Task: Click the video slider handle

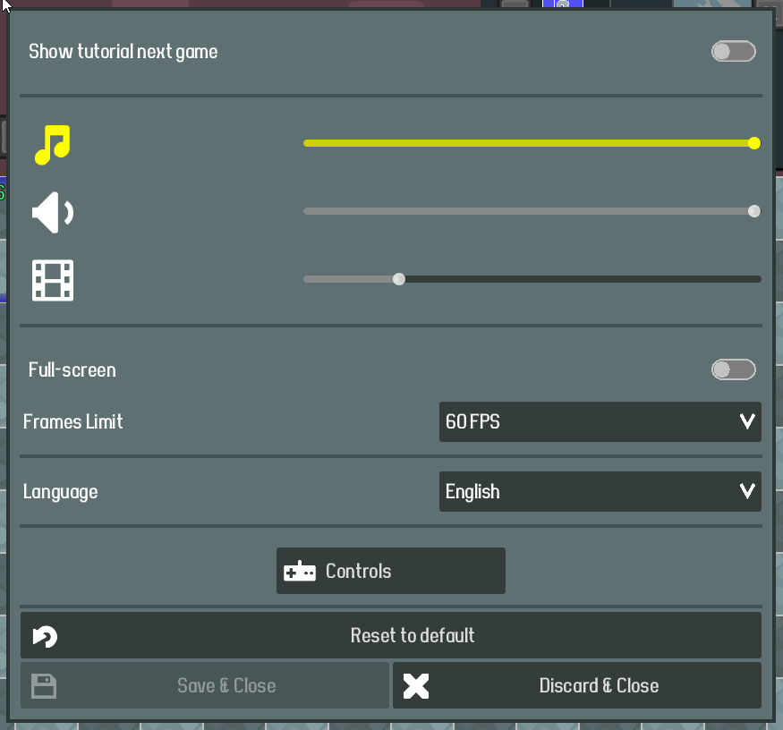Action: click(x=398, y=279)
